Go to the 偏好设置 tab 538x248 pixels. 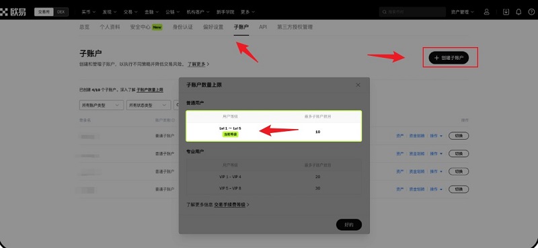click(x=213, y=27)
